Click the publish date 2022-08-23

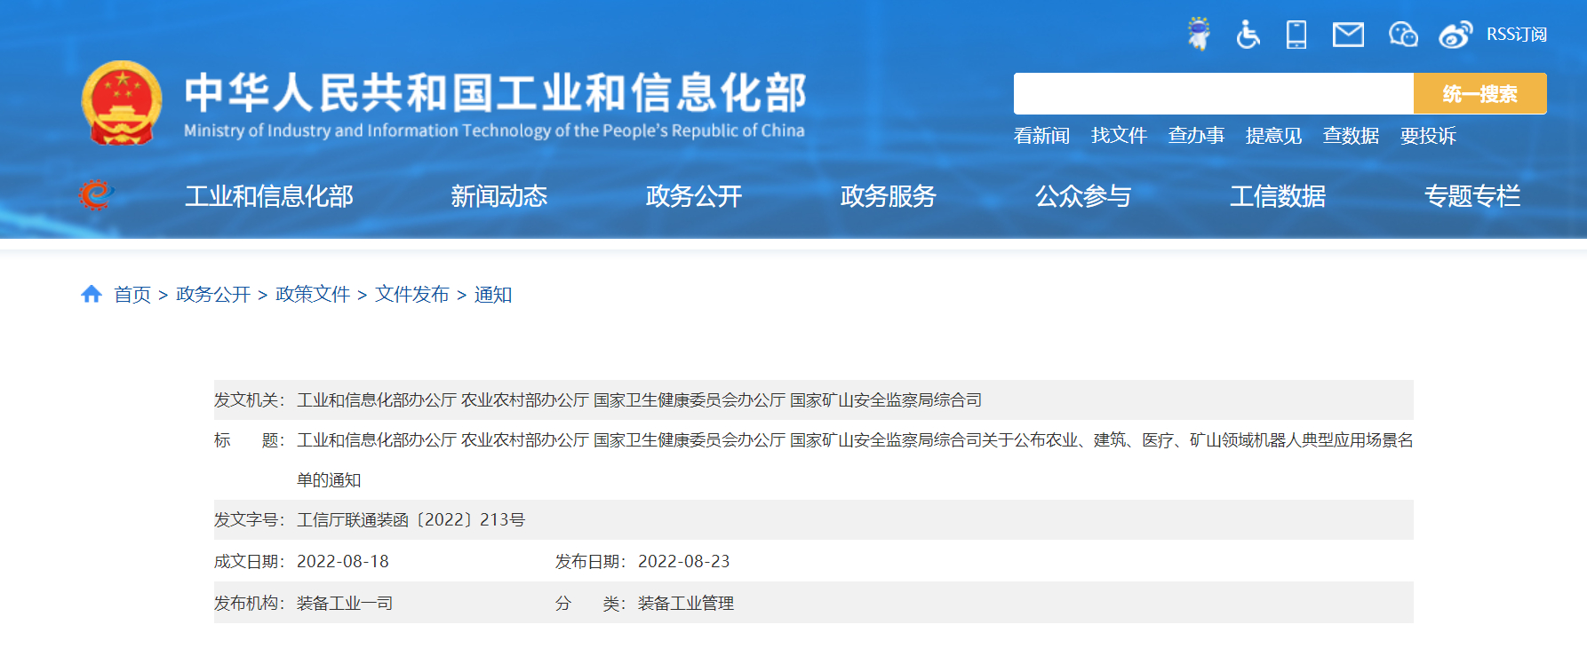tap(684, 562)
